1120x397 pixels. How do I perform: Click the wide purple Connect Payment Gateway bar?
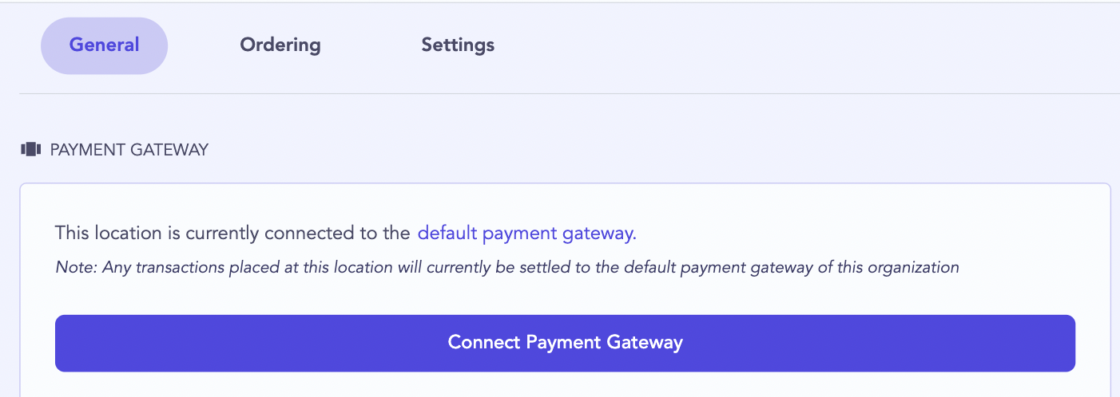(565, 343)
